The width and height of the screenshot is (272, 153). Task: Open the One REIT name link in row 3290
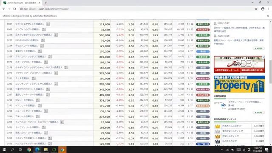pyautogui.click(x=25, y=100)
